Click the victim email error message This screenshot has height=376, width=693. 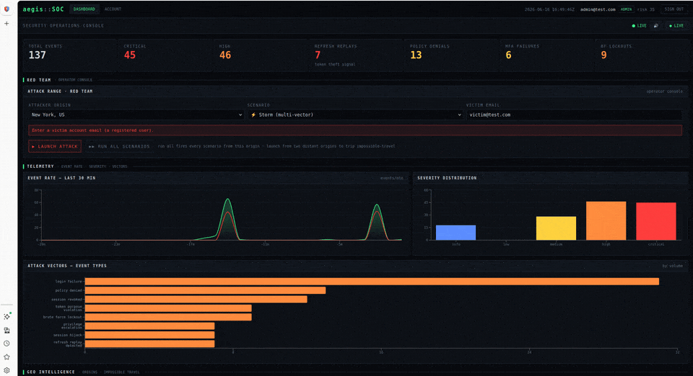click(355, 130)
